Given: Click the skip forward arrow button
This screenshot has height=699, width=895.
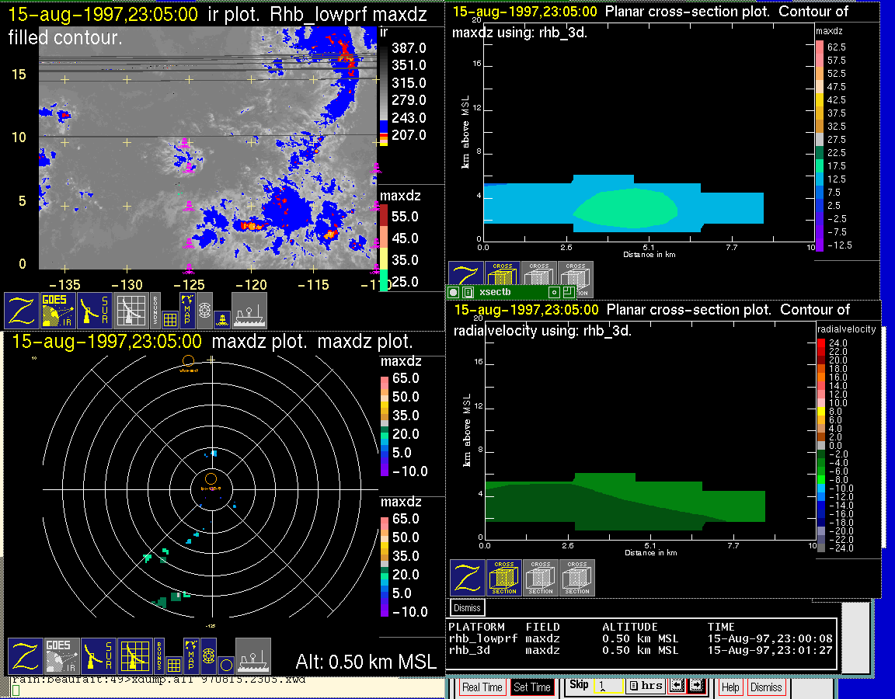Looking at the screenshot, I should (x=695, y=687).
